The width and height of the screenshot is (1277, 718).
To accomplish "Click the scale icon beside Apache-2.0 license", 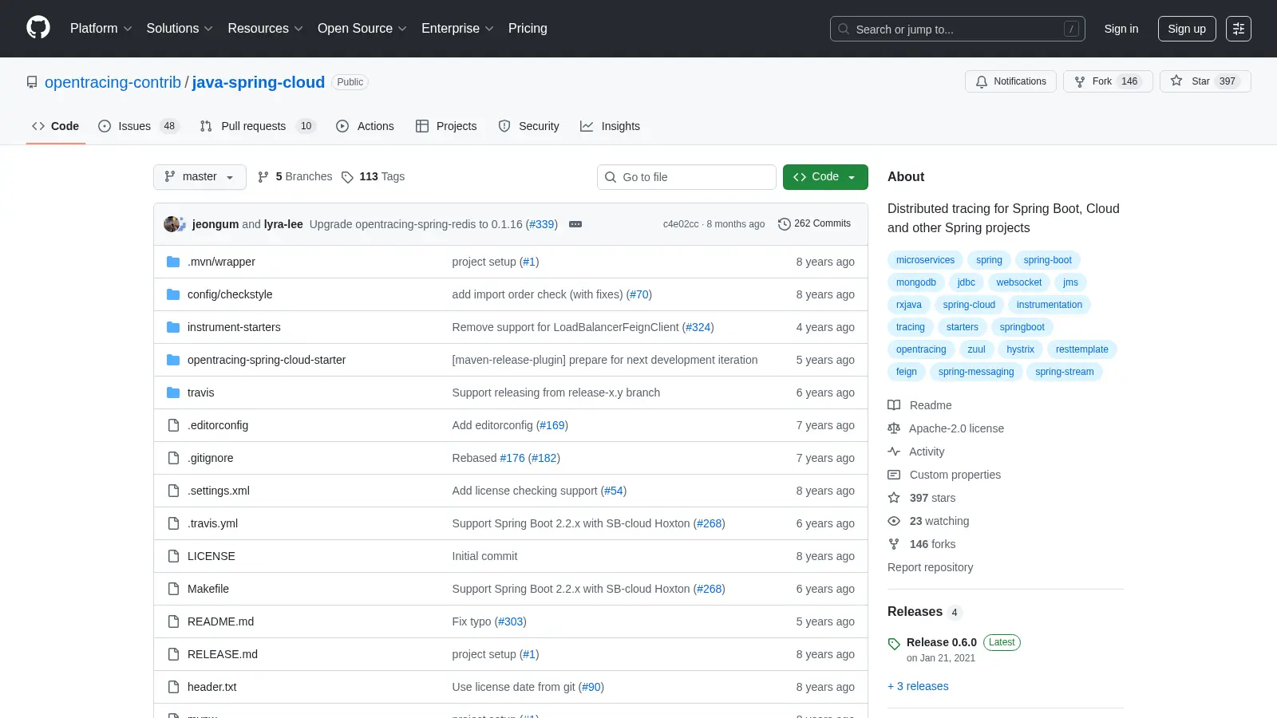I will click(x=894, y=428).
